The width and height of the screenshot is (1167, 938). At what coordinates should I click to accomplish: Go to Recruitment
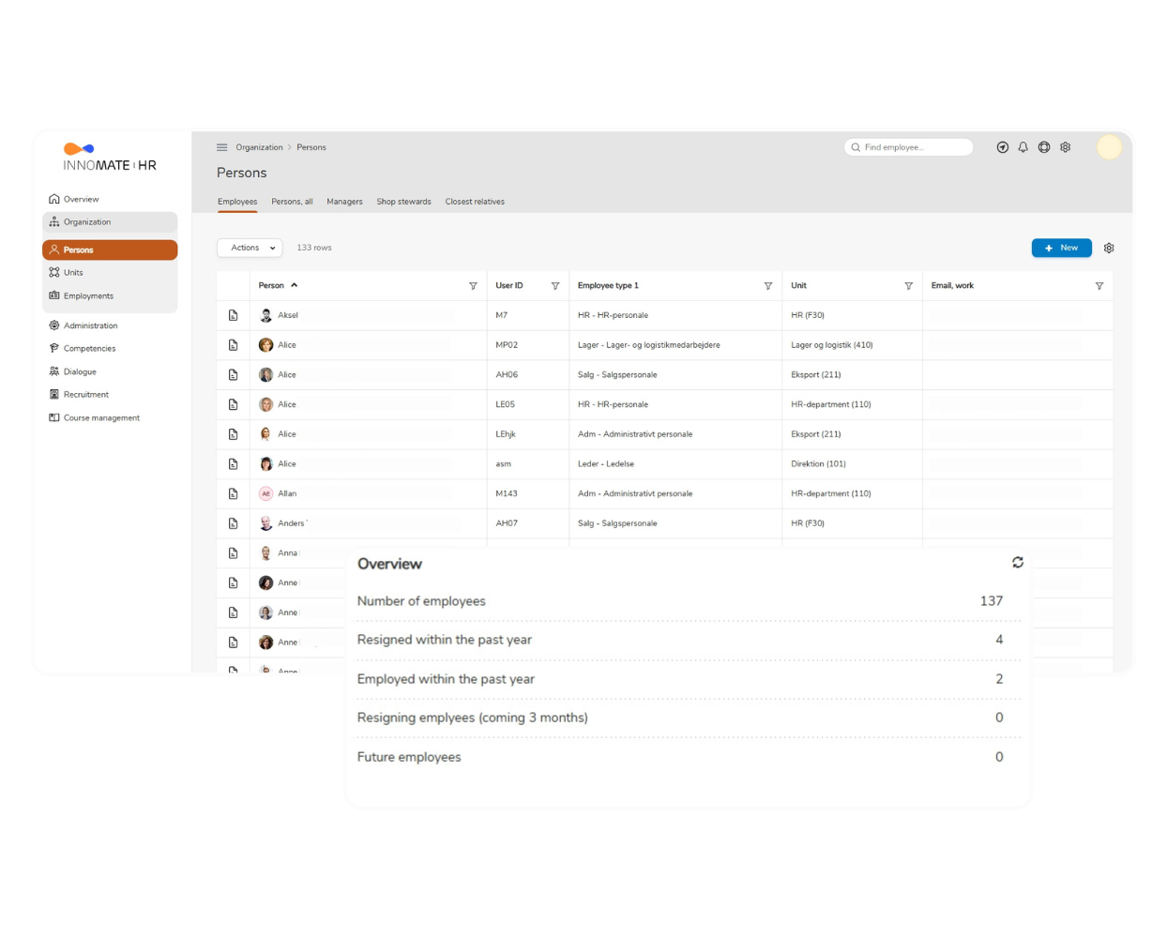point(84,394)
